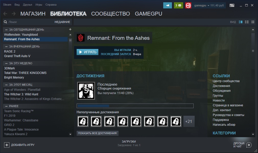Image resolution: width=258 pixels, height=153 pixels.
Task: Open the Steam menu
Action: point(7,5)
